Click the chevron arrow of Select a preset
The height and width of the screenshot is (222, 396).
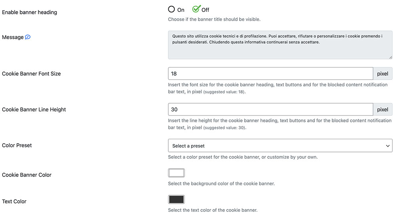point(388,146)
